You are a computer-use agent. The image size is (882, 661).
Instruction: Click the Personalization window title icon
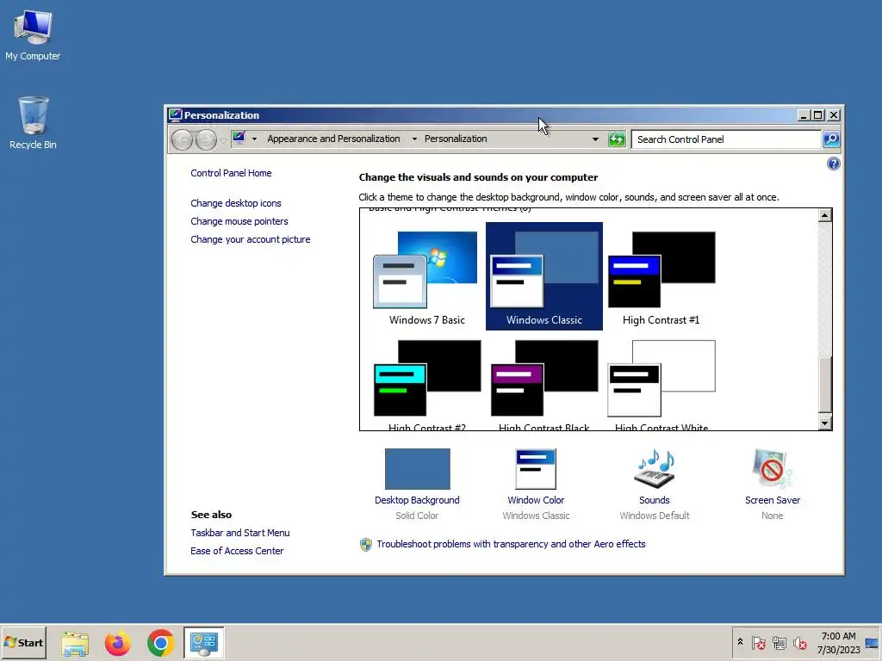tap(175, 115)
